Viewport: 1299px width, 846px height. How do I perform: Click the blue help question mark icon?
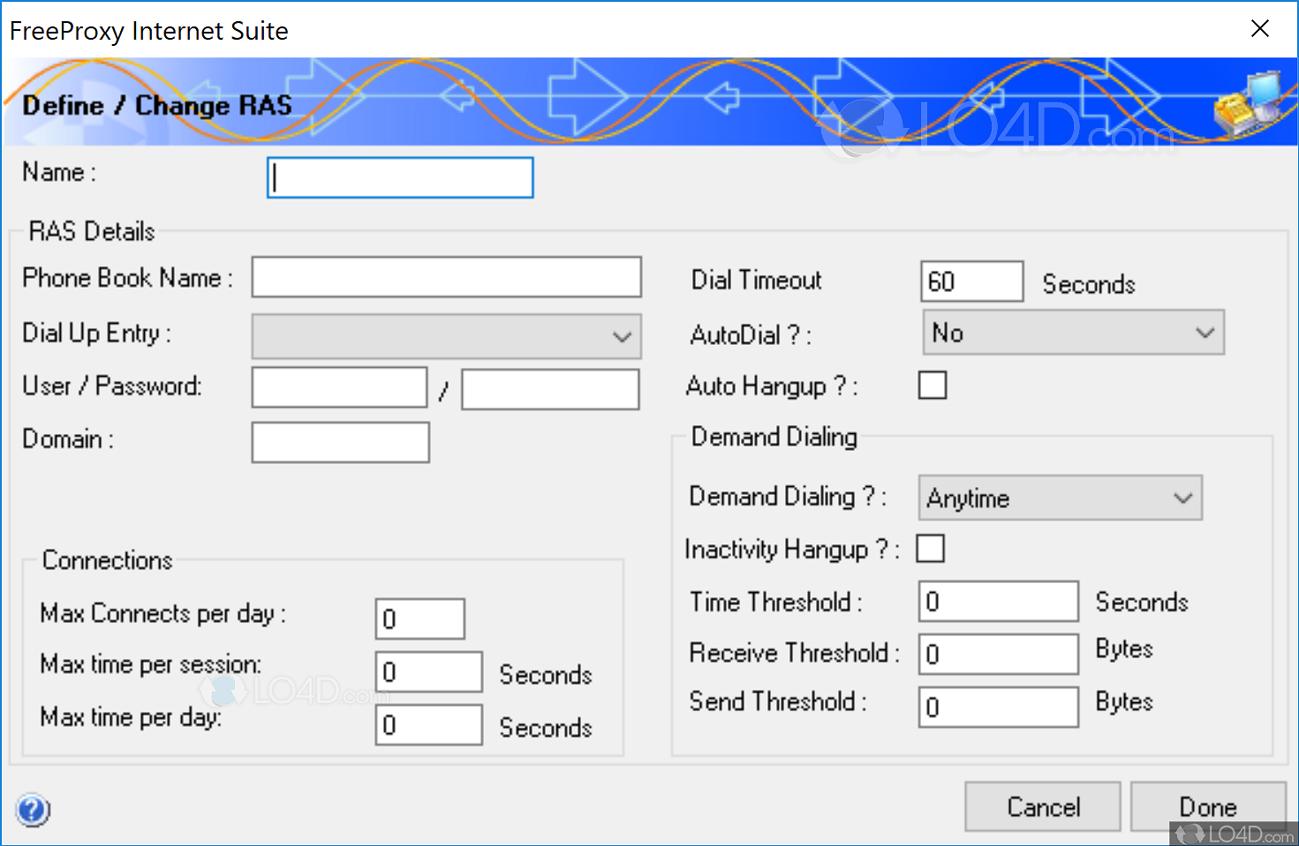tap(33, 810)
